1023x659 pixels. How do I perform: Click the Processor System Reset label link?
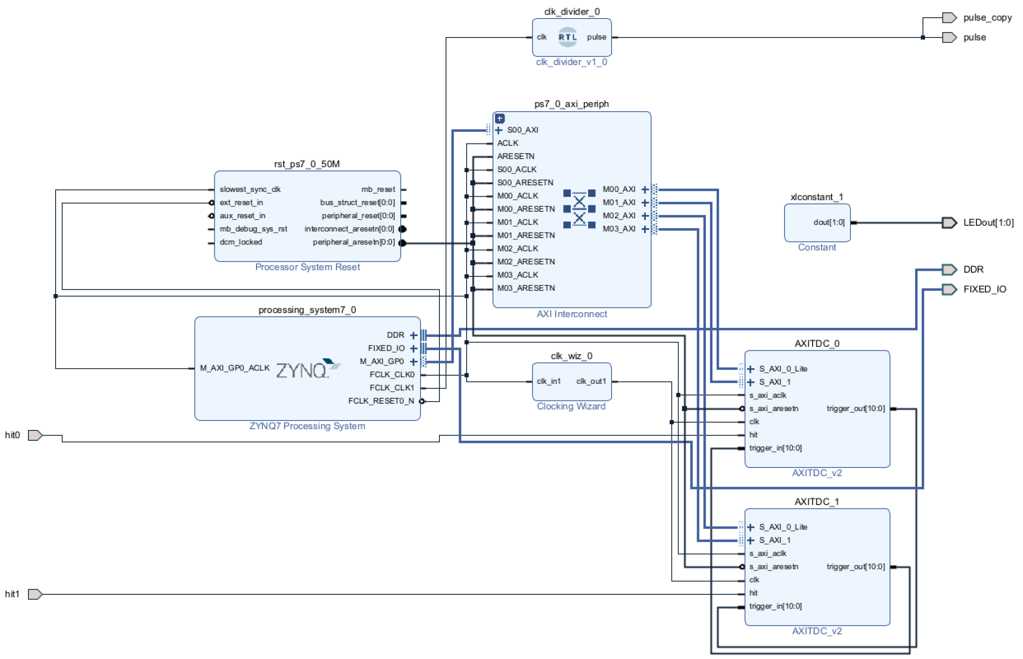307,267
